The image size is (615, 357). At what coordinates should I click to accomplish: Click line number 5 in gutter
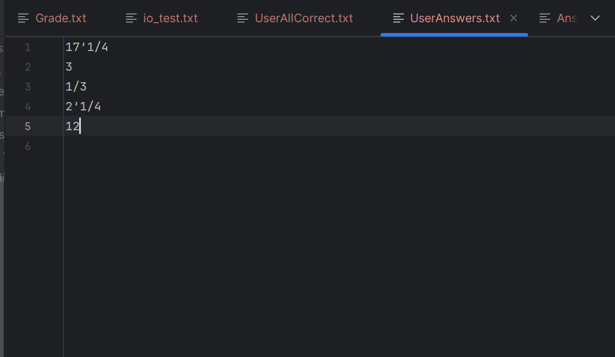pyautogui.click(x=28, y=127)
